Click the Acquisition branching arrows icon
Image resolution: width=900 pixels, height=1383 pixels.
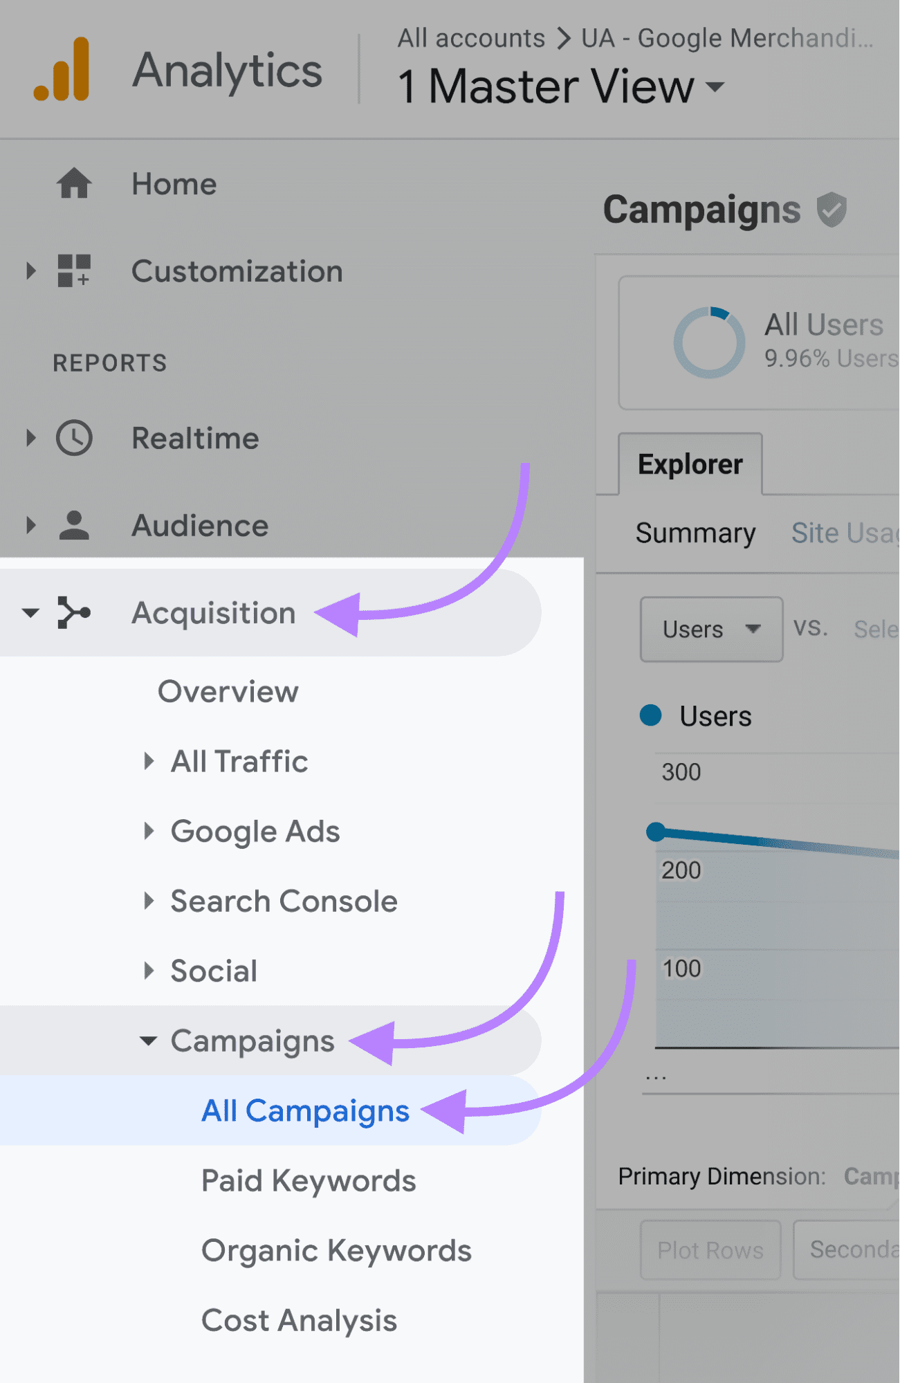pos(74,612)
